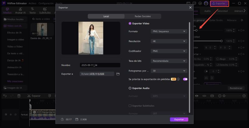
Task: Open Fotogramas por segundo dropdown showing 30
Action: pos(169,71)
